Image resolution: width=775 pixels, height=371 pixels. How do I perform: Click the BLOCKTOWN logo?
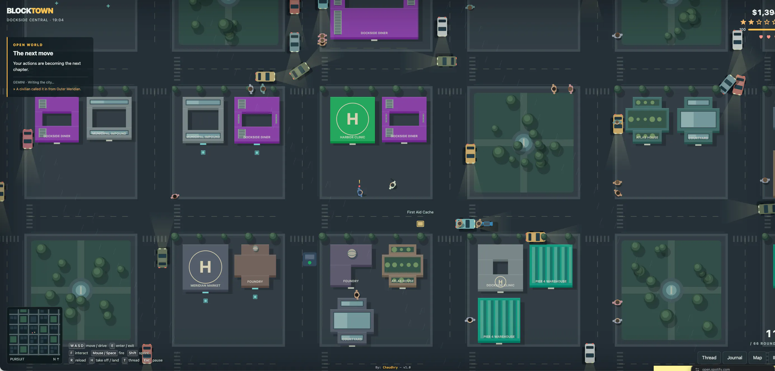(30, 11)
